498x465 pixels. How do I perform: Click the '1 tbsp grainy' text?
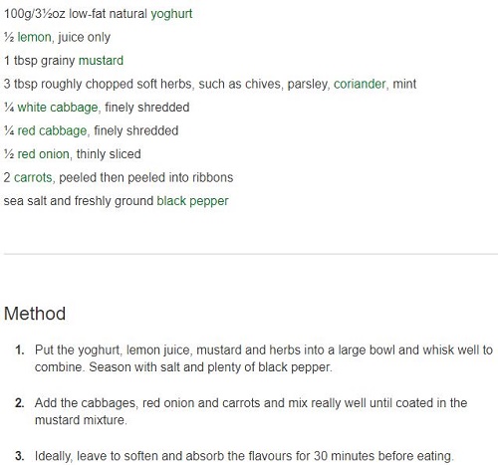(x=40, y=61)
